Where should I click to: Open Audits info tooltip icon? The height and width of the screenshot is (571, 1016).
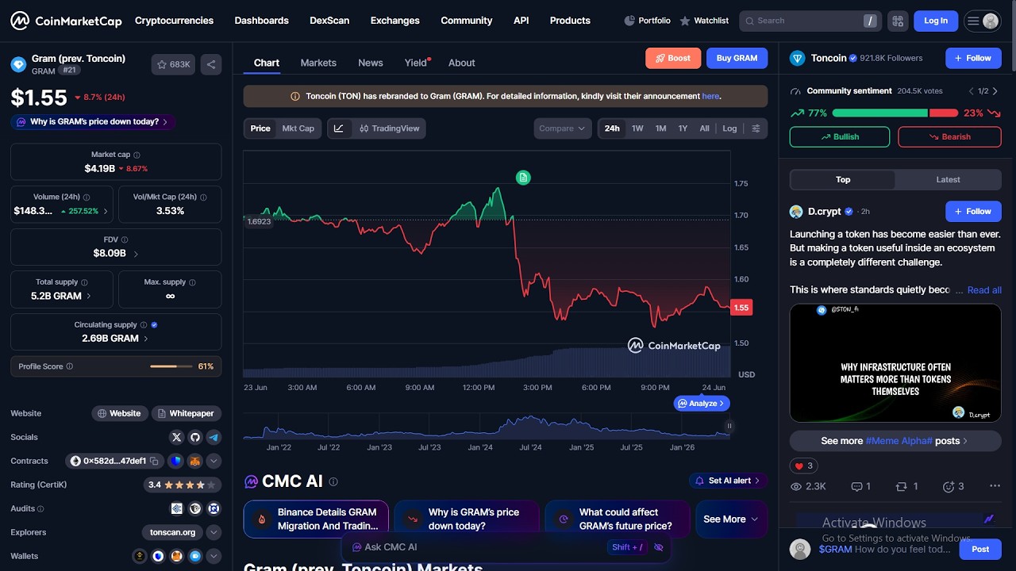(x=40, y=509)
